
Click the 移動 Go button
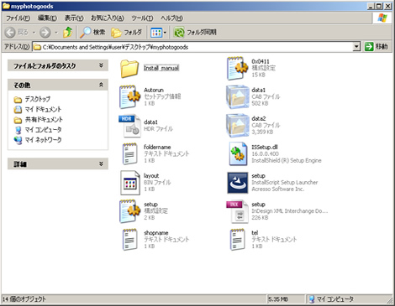click(377, 47)
